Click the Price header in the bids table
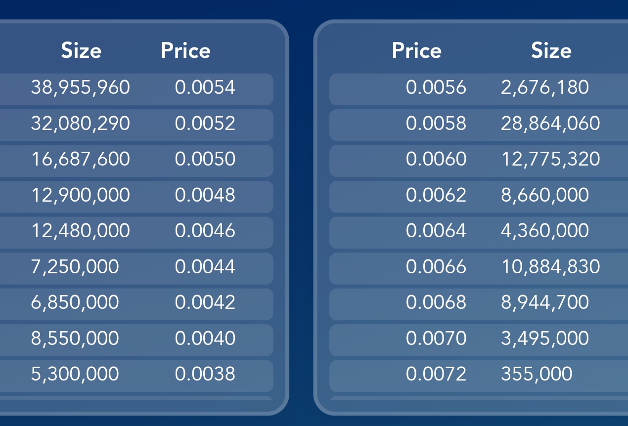 point(185,50)
